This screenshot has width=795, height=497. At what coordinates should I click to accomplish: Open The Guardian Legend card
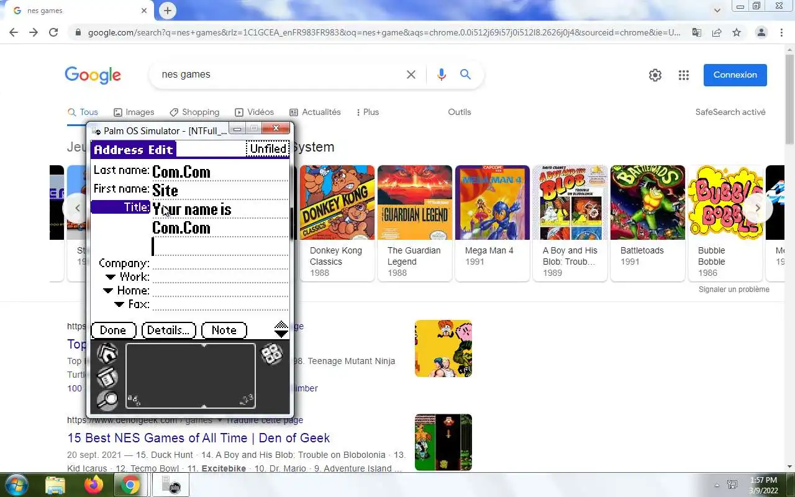(415, 222)
